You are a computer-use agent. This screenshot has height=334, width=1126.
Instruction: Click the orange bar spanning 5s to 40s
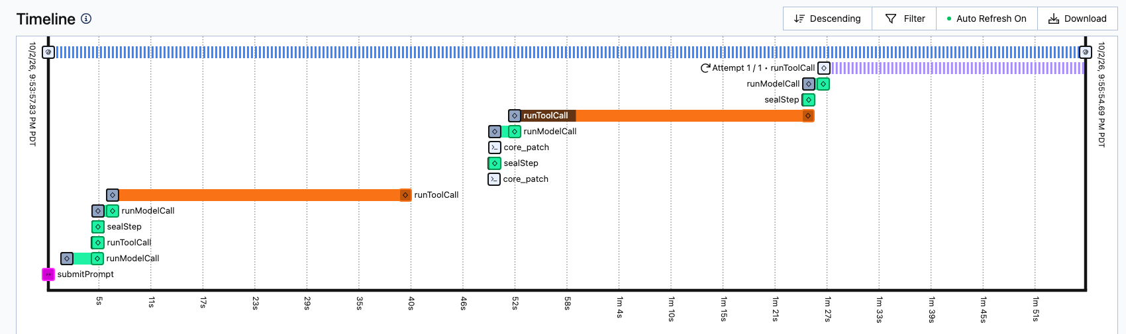click(x=259, y=195)
